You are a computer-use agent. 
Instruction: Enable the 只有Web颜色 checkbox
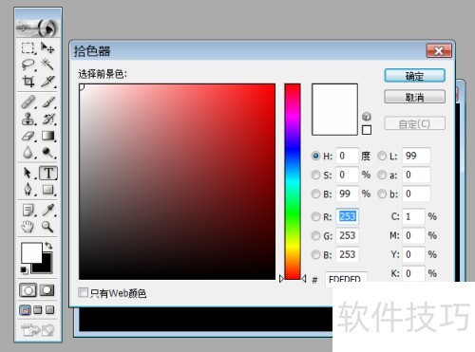click(83, 292)
